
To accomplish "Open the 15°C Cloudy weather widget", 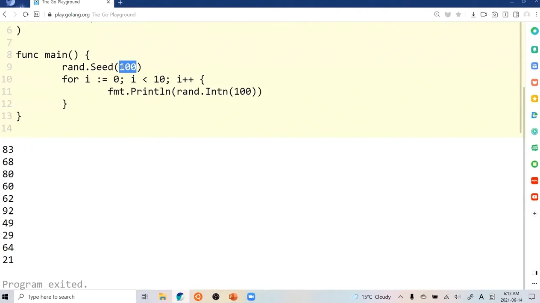I will click(371, 297).
